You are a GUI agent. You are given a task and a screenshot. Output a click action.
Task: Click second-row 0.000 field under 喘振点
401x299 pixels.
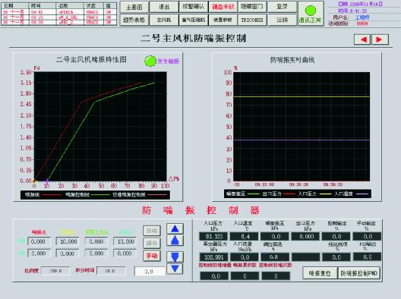click(x=39, y=253)
